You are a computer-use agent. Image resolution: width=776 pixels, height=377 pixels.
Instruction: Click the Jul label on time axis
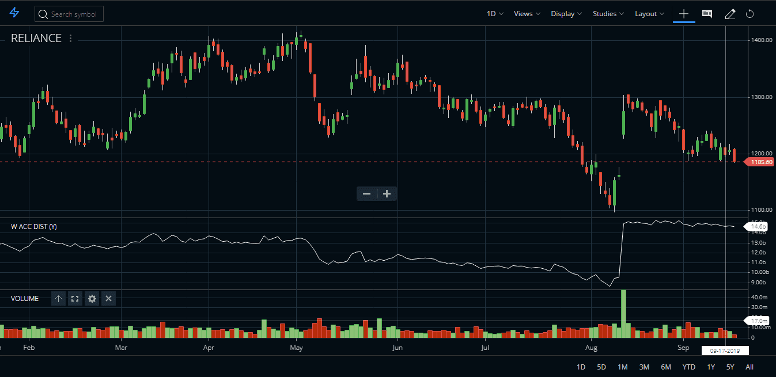coord(485,348)
